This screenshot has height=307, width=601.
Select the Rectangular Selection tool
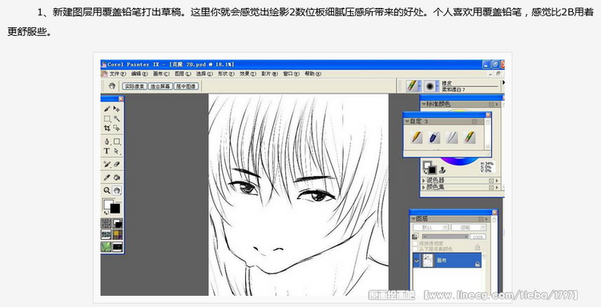(107, 118)
